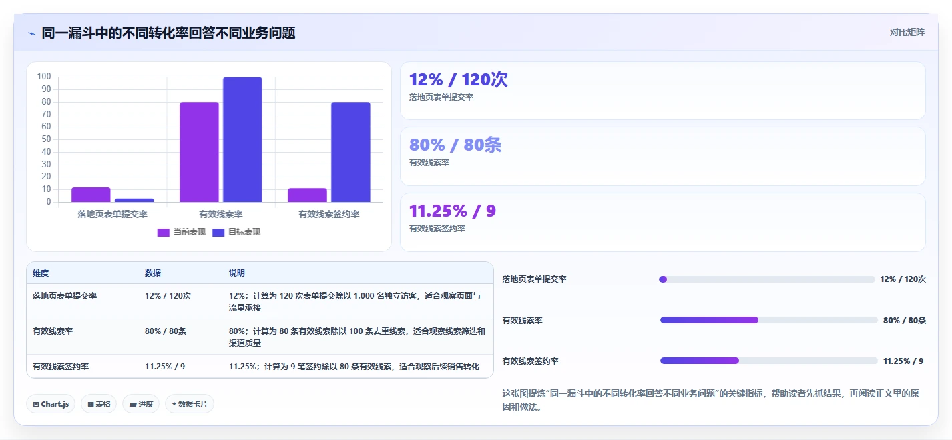Click the 有效线索率 progress bar
The height and width of the screenshot is (440, 952).
point(768,320)
